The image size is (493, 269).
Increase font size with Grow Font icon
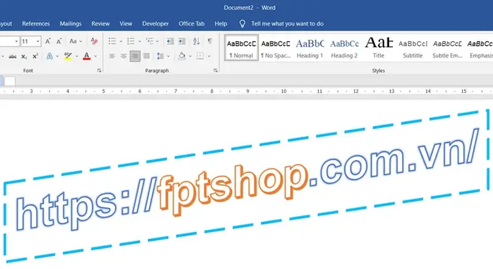(x=48, y=41)
